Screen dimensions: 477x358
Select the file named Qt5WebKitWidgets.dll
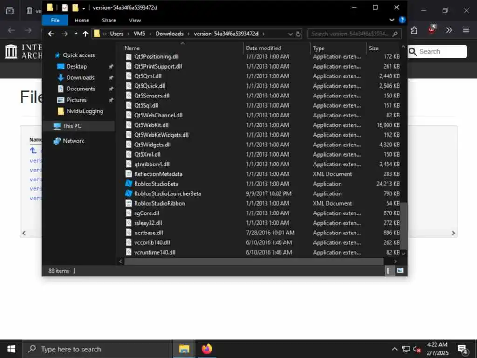coord(161,135)
